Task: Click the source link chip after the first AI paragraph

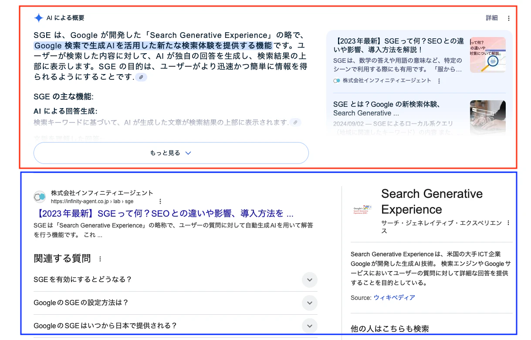Action: 141,77
